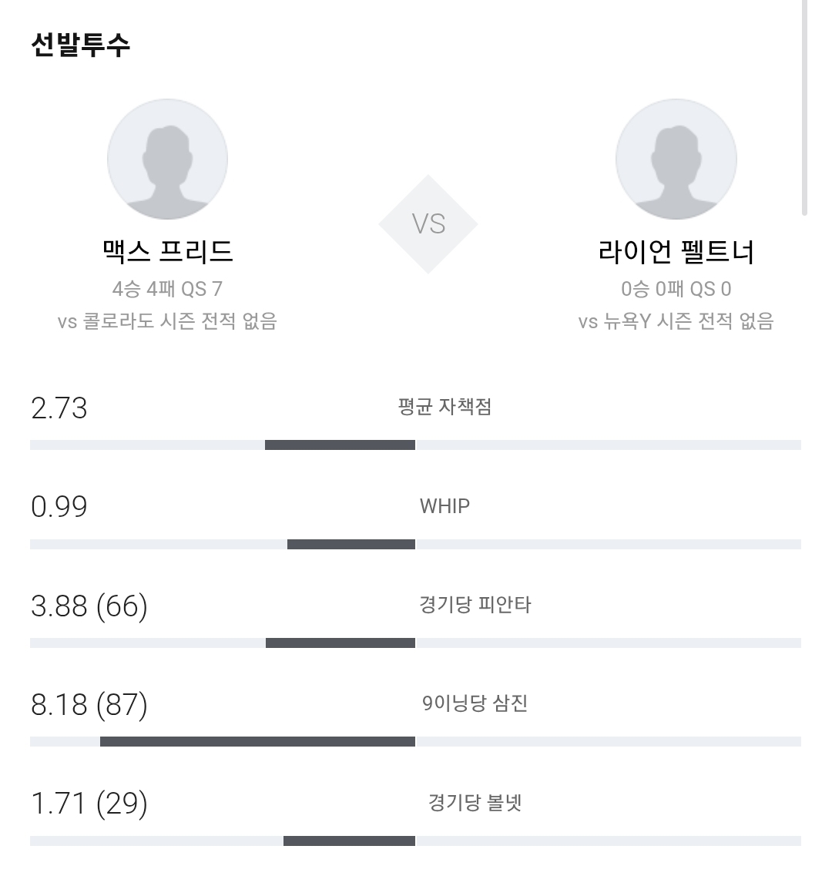Click the WHIP comparison bar

click(x=416, y=544)
